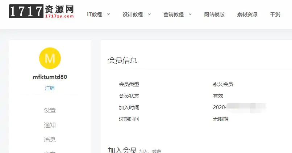The image size is (292, 153).
Task: Expand the IT教程 dropdown chevron
Action: [108, 14]
